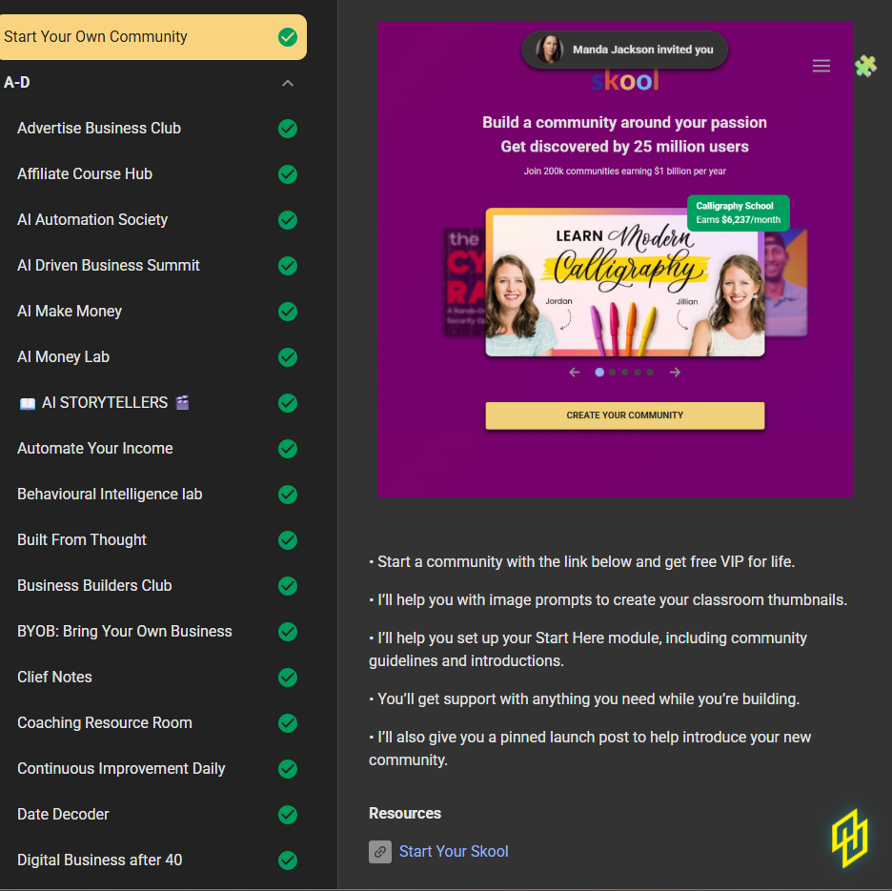Click the checkmark icon beside Business Builders Club
Screen dimensions: 892x891
point(288,586)
